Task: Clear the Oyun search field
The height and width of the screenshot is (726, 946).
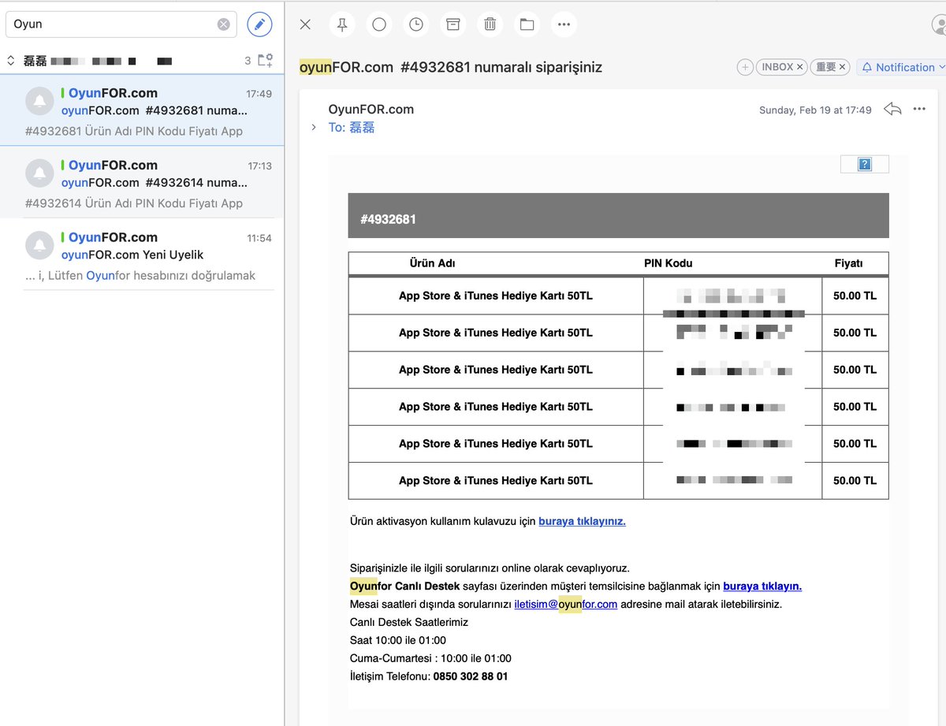Action: [x=224, y=24]
